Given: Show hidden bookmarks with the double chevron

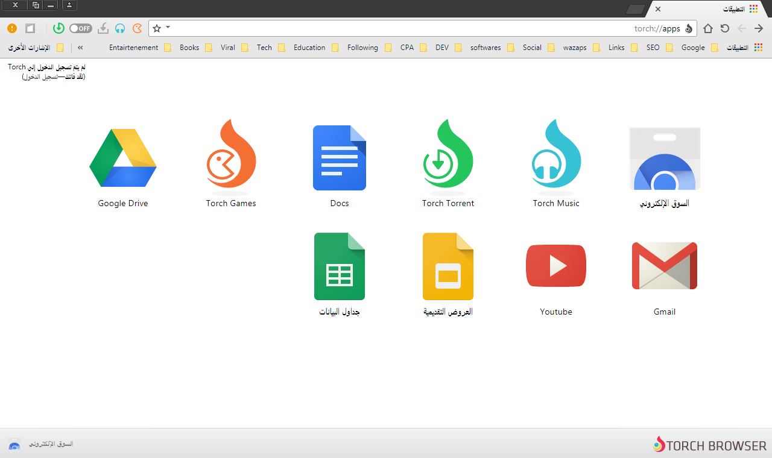Looking at the screenshot, I should (x=80, y=47).
